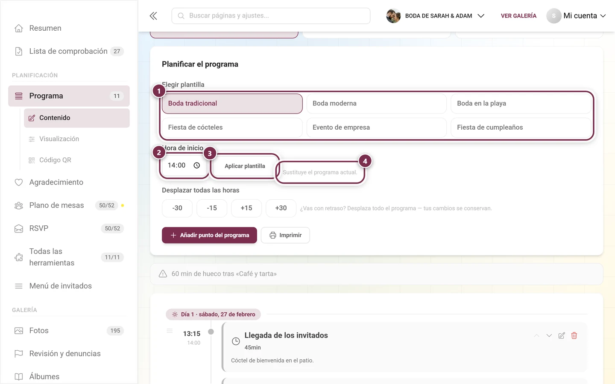Collapse the sidebar with double-chevron icon

(153, 16)
